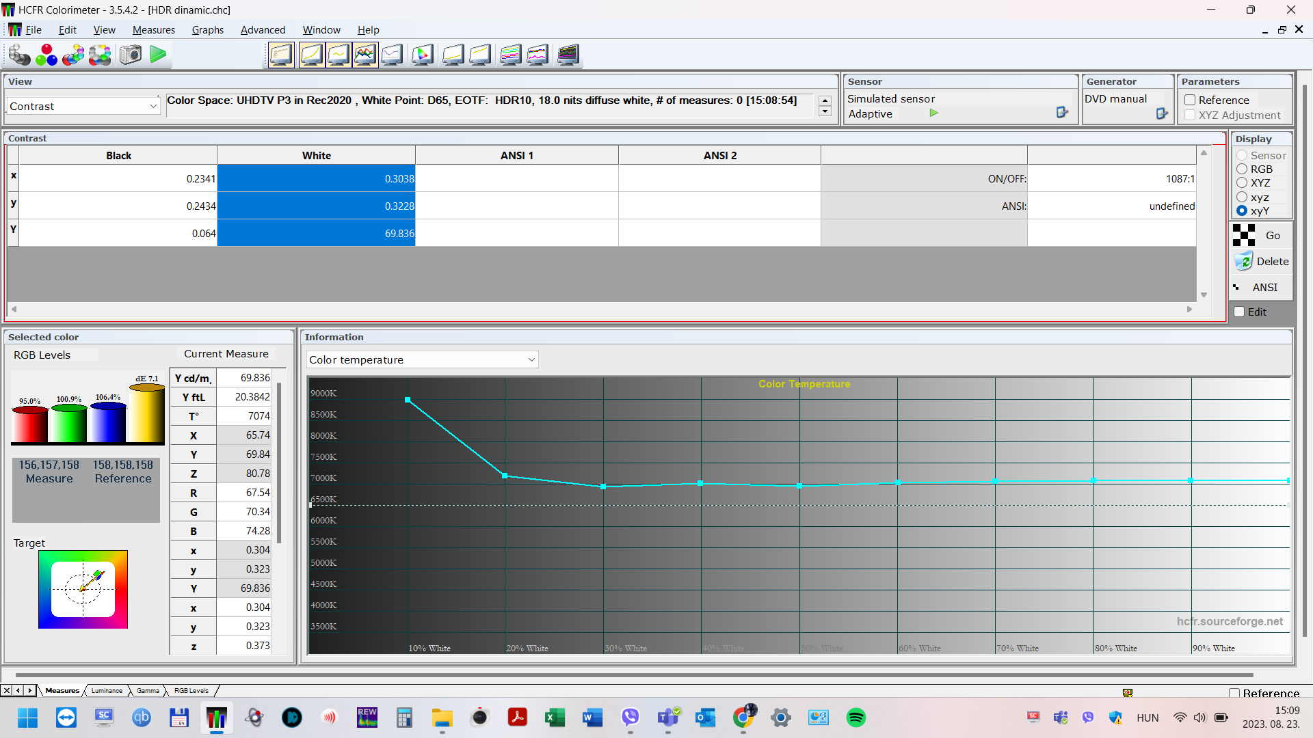
Task: Click the CIE Target color diagram
Action: (83, 589)
